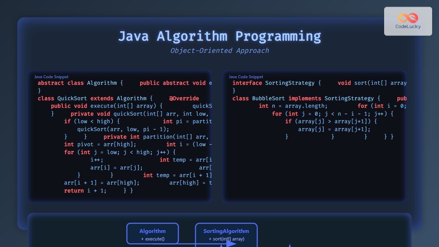This screenshot has width=439, height=247.
Task: Click the Java Code Snippet label above BubbleSort code
Action: coord(246,77)
